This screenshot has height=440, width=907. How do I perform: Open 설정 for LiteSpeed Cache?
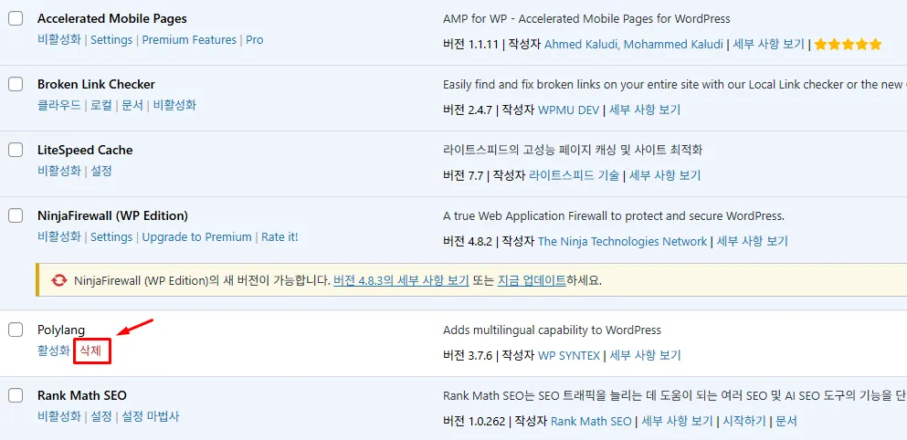101,171
